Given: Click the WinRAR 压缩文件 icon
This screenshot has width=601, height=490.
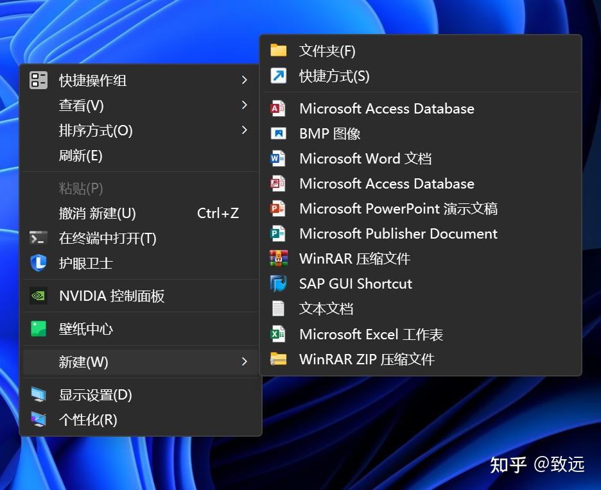Looking at the screenshot, I should pos(278,258).
